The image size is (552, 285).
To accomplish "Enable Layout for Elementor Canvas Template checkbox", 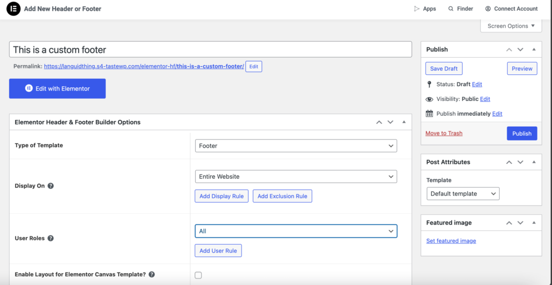I will (x=198, y=275).
